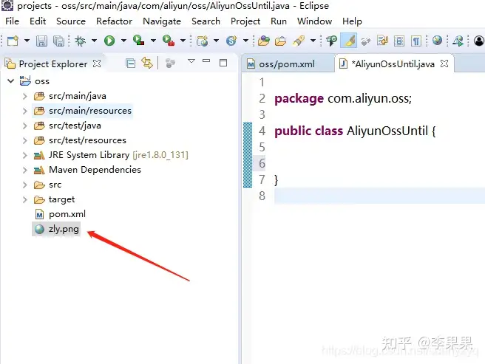Open the Project menu
The height and width of the screenshot is (364, 485).
tap(245, 21)
